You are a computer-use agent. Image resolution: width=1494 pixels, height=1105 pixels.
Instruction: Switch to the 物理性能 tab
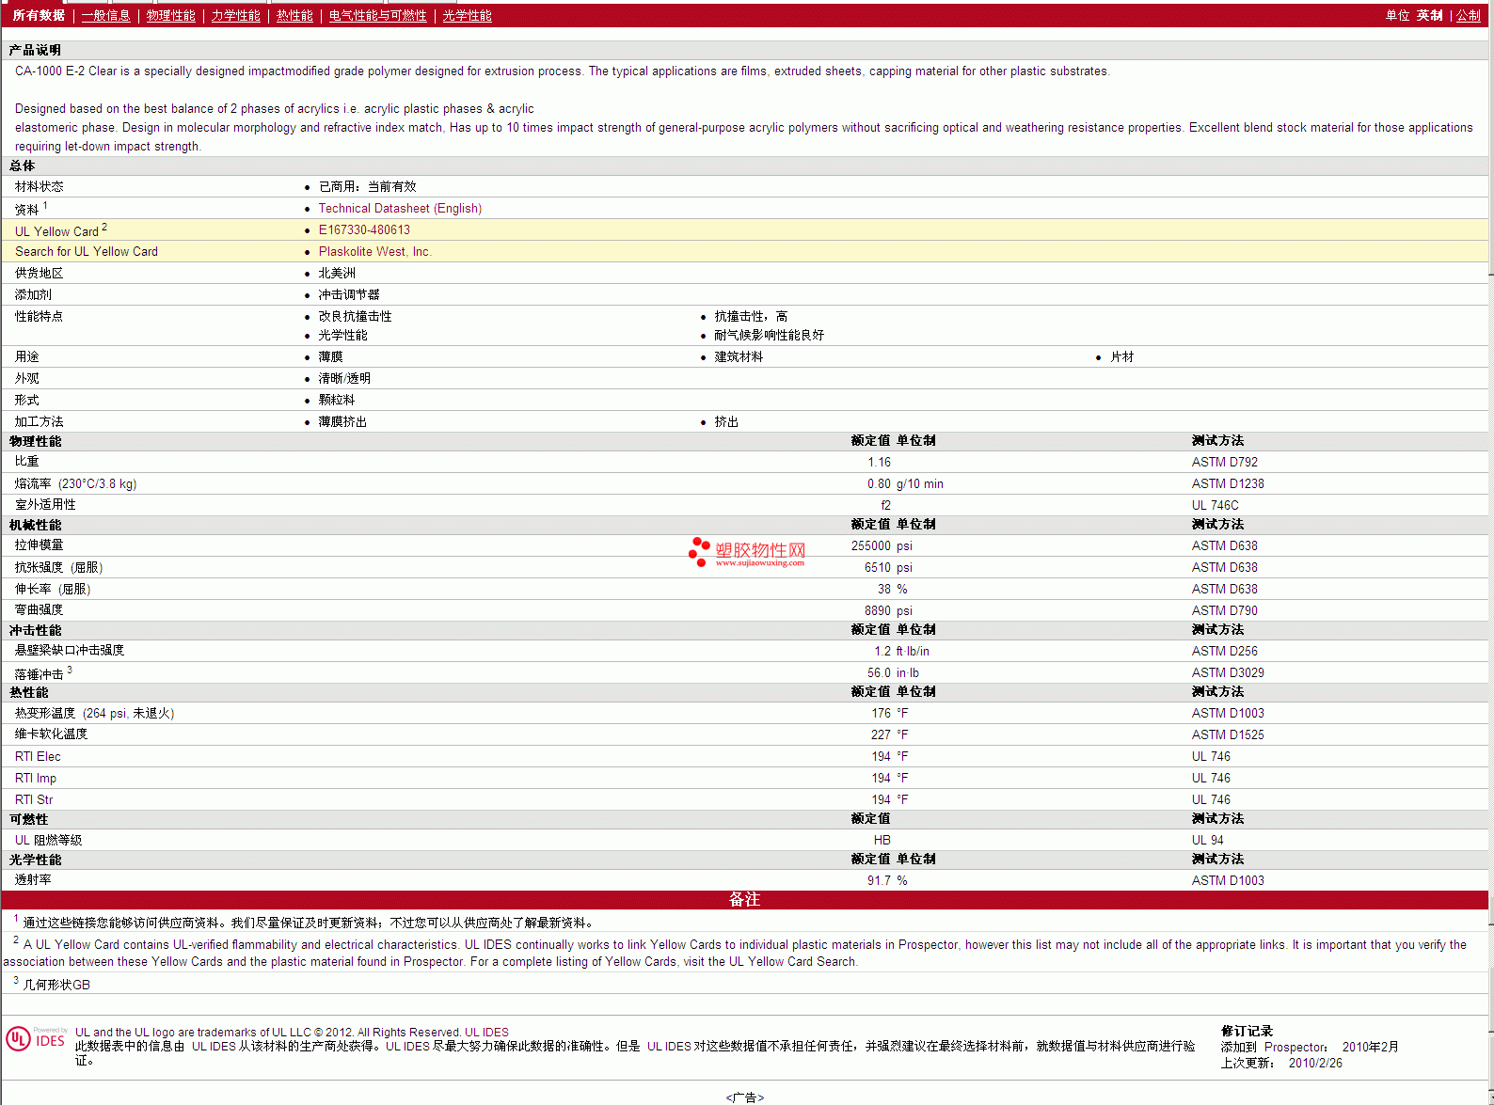[x=170, y=16]
